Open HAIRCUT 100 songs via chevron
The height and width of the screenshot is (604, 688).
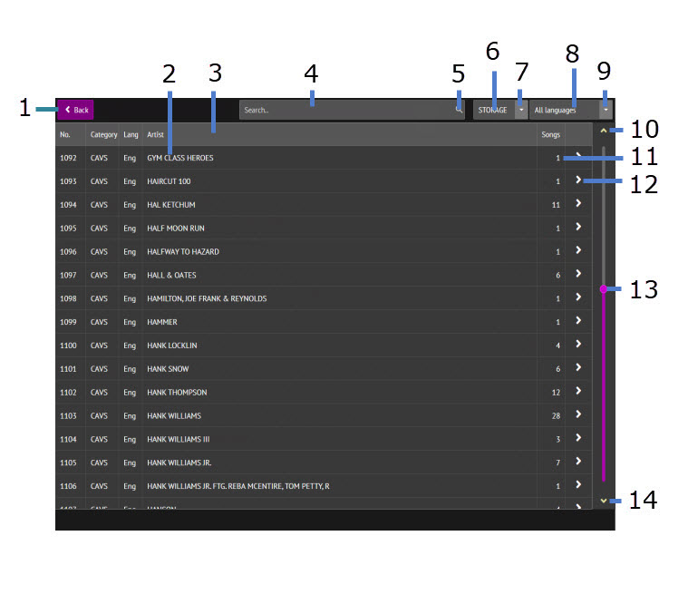point(577,180)
